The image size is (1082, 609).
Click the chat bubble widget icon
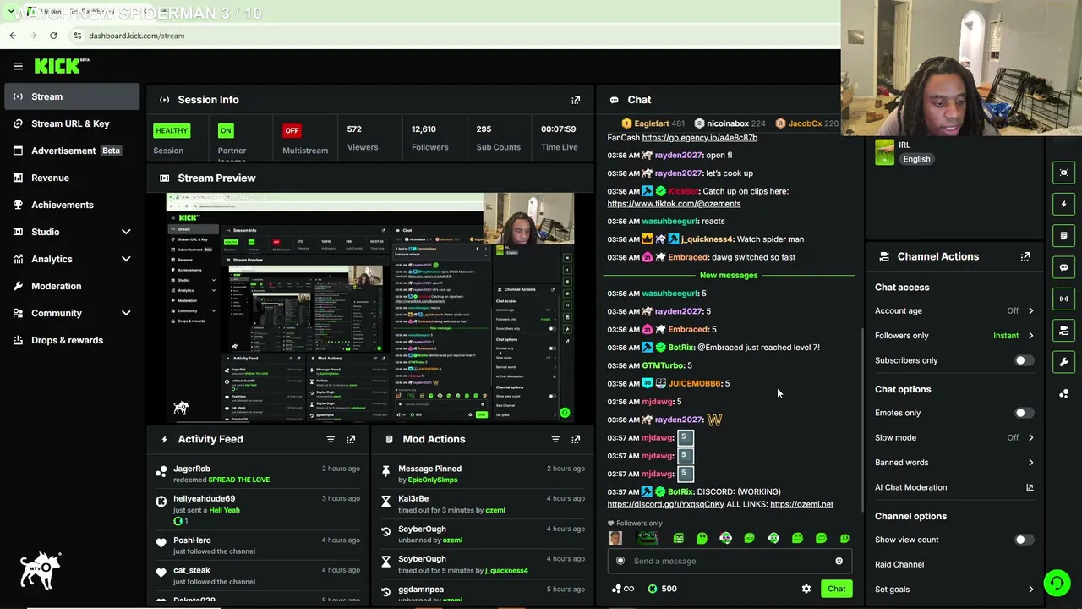tap(1064, 267)
